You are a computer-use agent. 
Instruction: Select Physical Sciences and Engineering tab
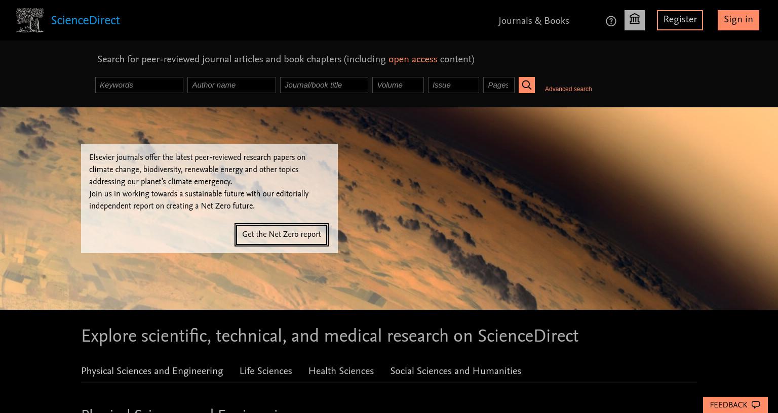[152, 371]
